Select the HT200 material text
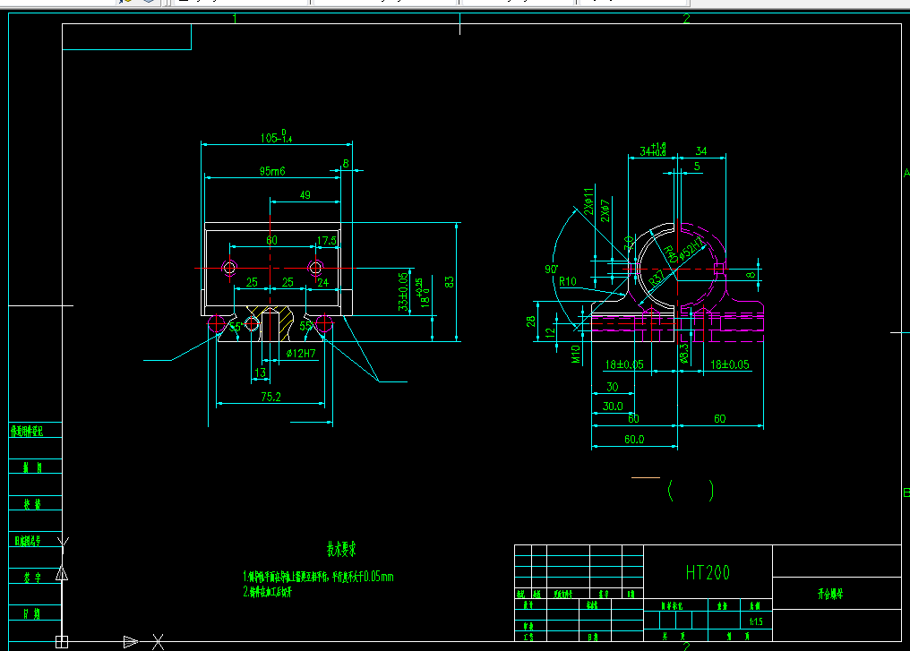The image size is (910, 651). point(708,573)
